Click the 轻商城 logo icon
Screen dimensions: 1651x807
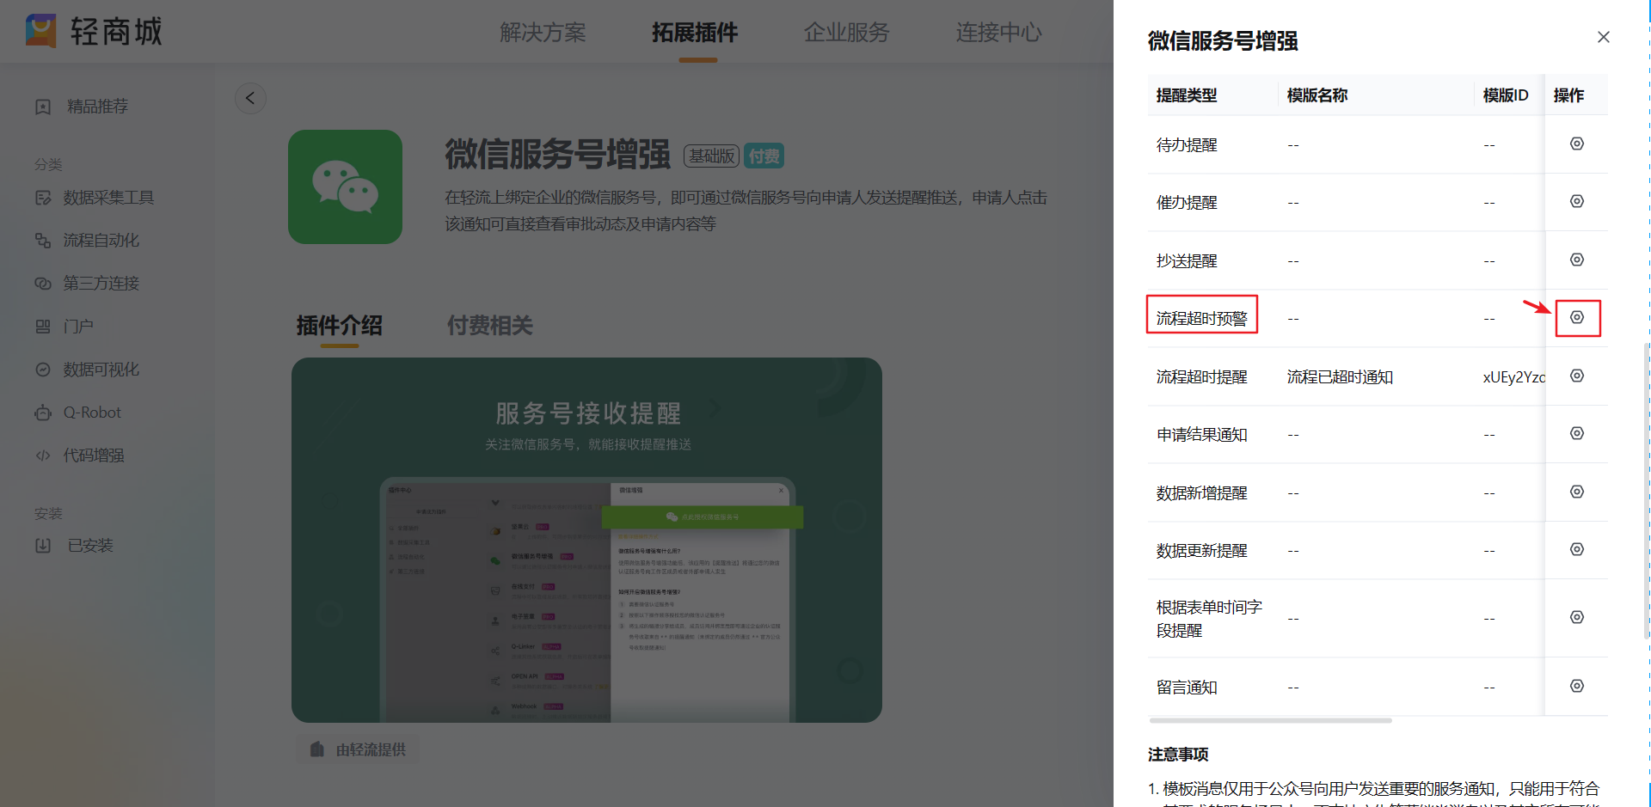click(40, 31)
